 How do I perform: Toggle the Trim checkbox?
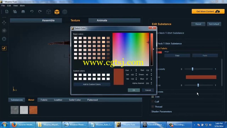pos(153,97)
